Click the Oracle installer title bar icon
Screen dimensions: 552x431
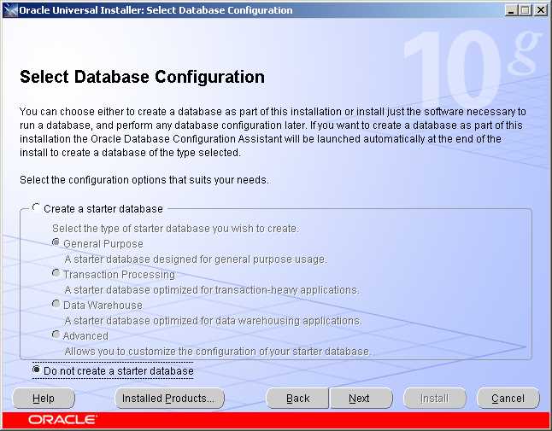pos(10,10)
